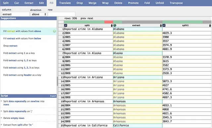Sort the extract column with its arrows
Screen dimensions: 212x128
click(x=161, y=25)
